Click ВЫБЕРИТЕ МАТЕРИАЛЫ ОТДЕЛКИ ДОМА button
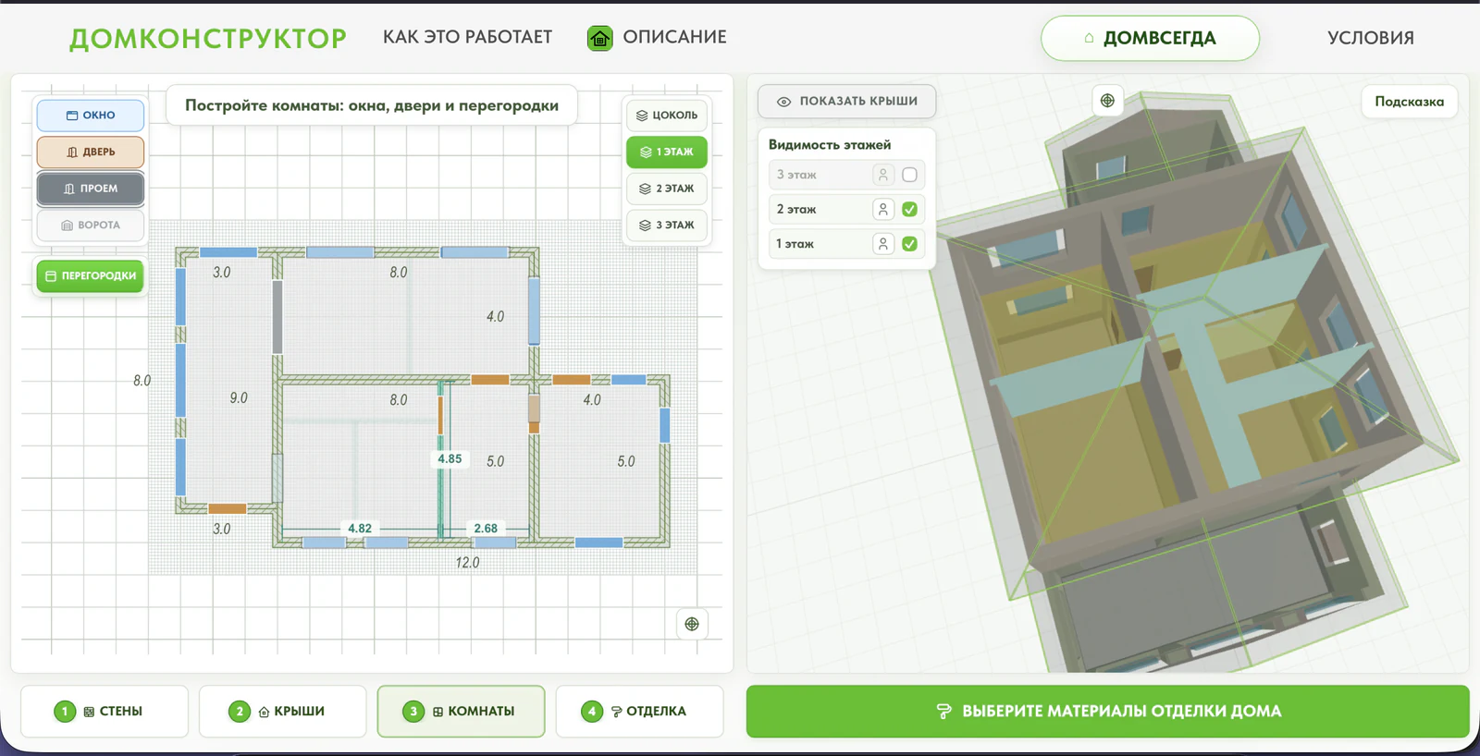 (1107, 711)
